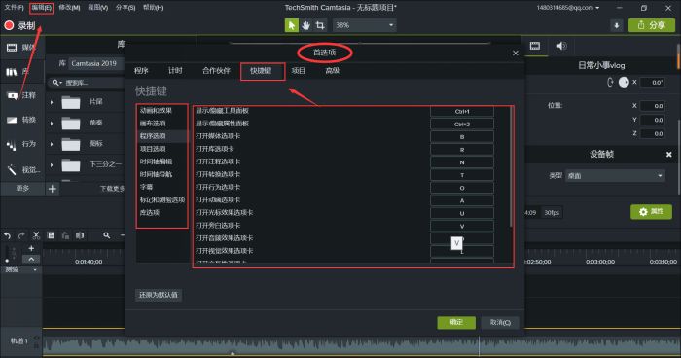Click the scissors cut tool
The width and height of the screenshot is (681, 358).
[36, 235]
